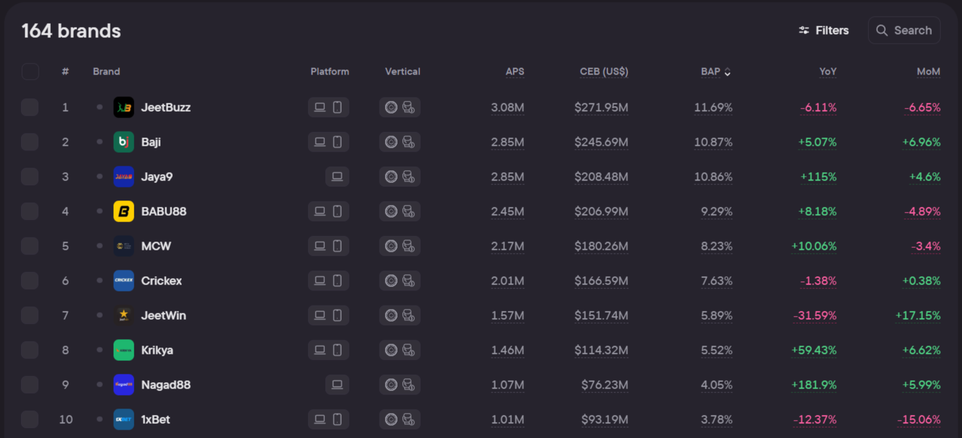Sort the table by YoY column
Viewport: 962px width, 438px height.
(x=828, y=71)
